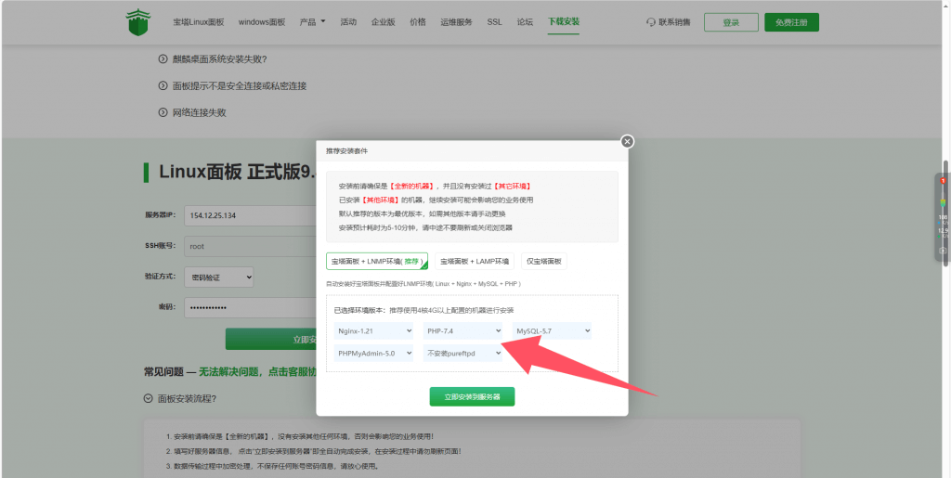Click the 联系销售 link
The image size is (951, 478).
click(x=674, y=22)
